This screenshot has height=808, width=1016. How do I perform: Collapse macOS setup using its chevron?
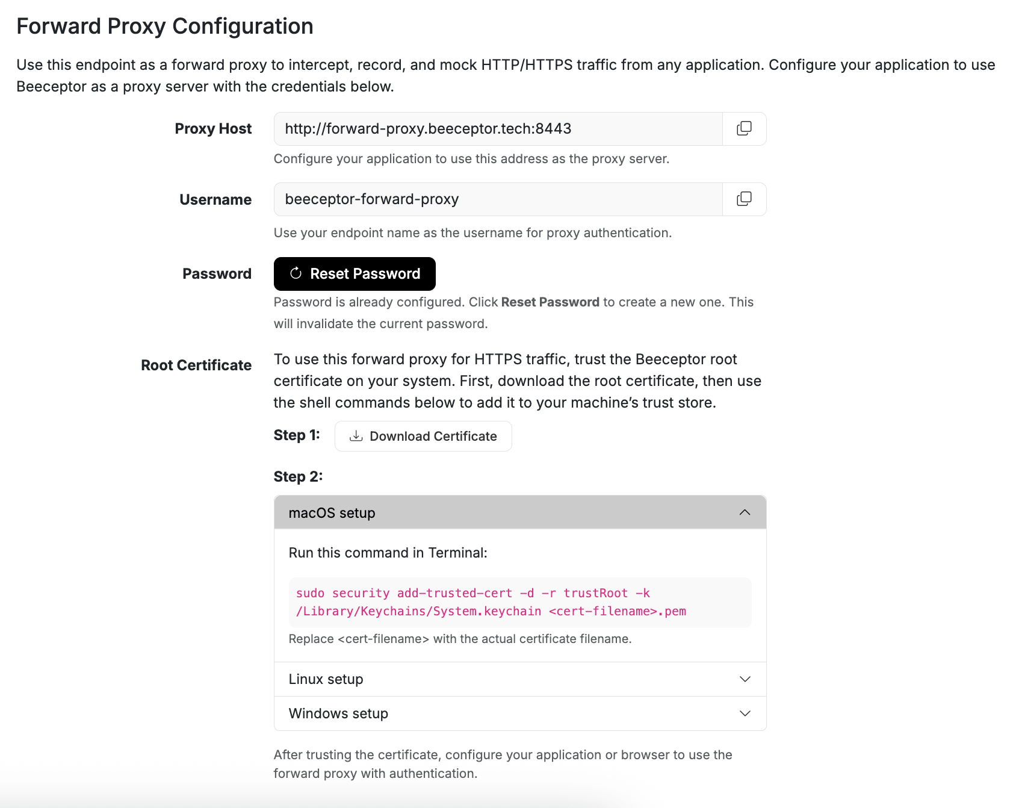coord(745,512)
